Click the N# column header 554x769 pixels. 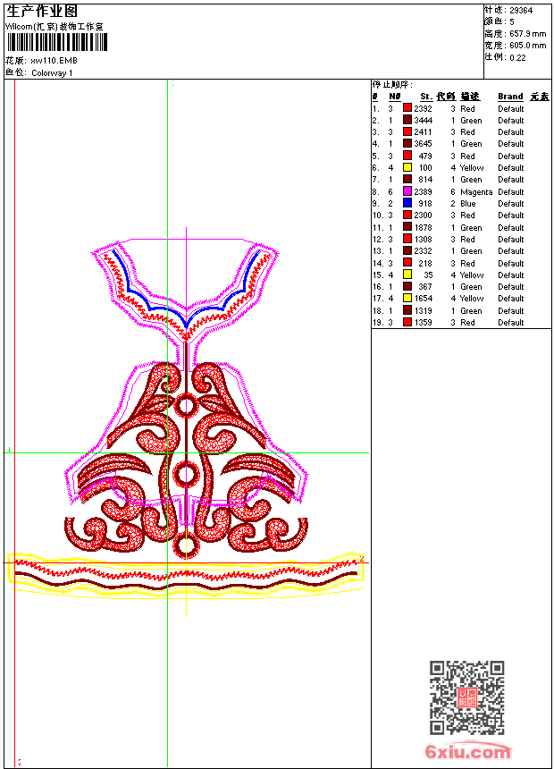395,97
